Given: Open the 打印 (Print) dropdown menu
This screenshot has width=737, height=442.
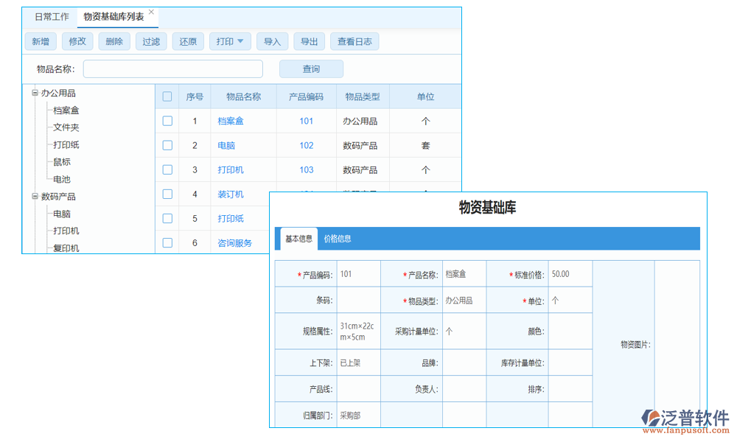Looking at the screenshot, I should click(230, 41).
